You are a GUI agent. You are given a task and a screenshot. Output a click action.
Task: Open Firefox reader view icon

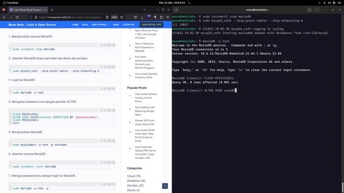[107, 17]
